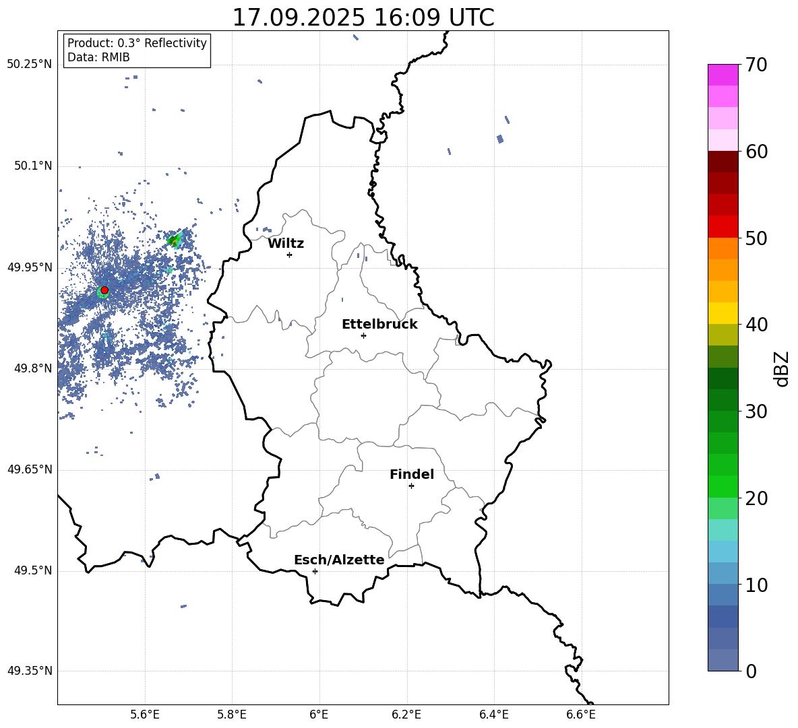Click the "Findel" label
Viewport: 798px width, 728px height.
412,474
